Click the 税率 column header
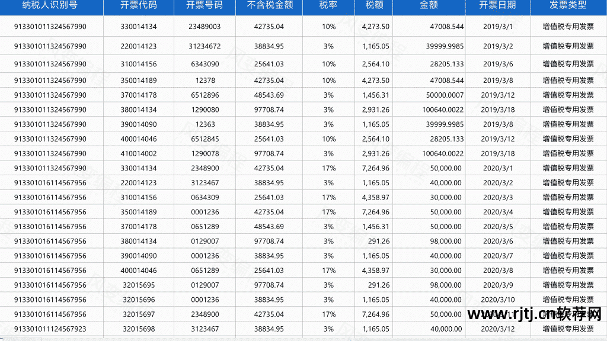The height and width of the screenshot is (341, 607). pyautogui.click(x=328, y=5)
